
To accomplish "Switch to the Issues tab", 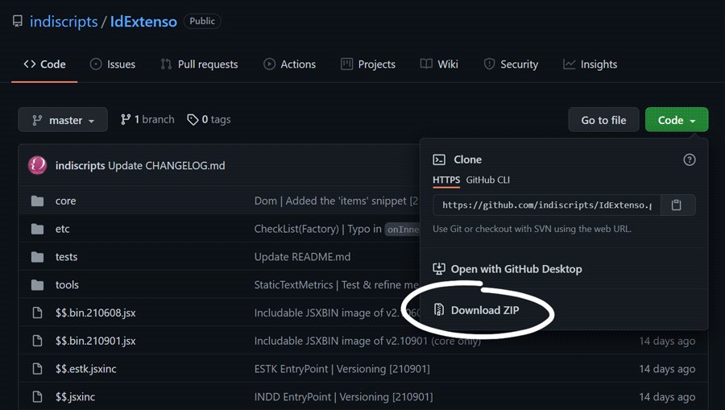I will 112,64.
